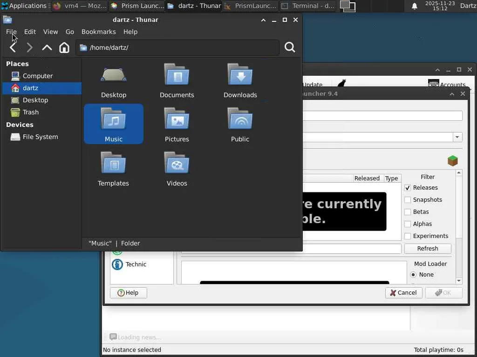Click the Minecraft grass block instance icon
Viewport: 477px width, 357px height.
tap(453, 160)
